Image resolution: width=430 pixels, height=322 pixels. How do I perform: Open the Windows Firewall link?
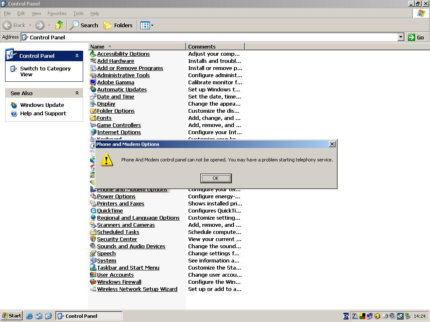click(x=119, y=282)
